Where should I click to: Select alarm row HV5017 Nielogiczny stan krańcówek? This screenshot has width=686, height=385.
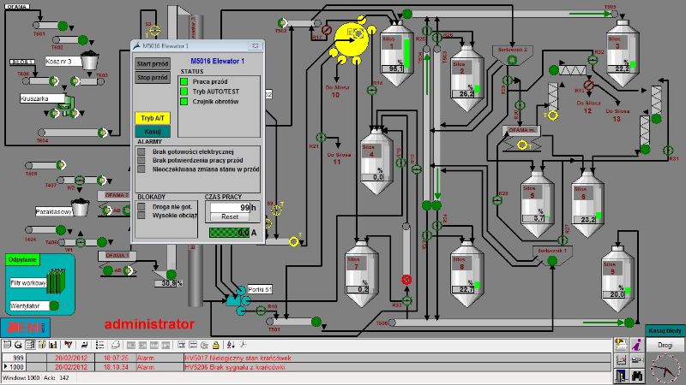(x=257, y=357)
